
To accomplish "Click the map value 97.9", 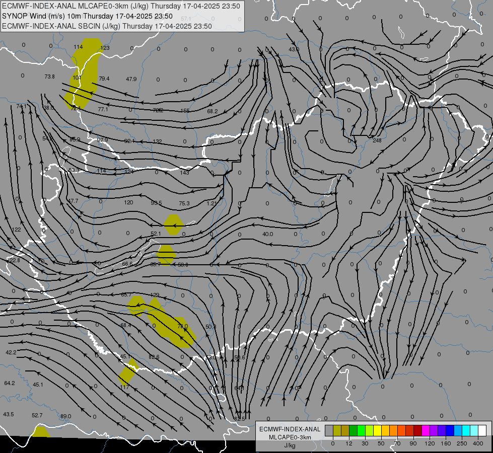I will pyautogui.click(x=102, y=139).
